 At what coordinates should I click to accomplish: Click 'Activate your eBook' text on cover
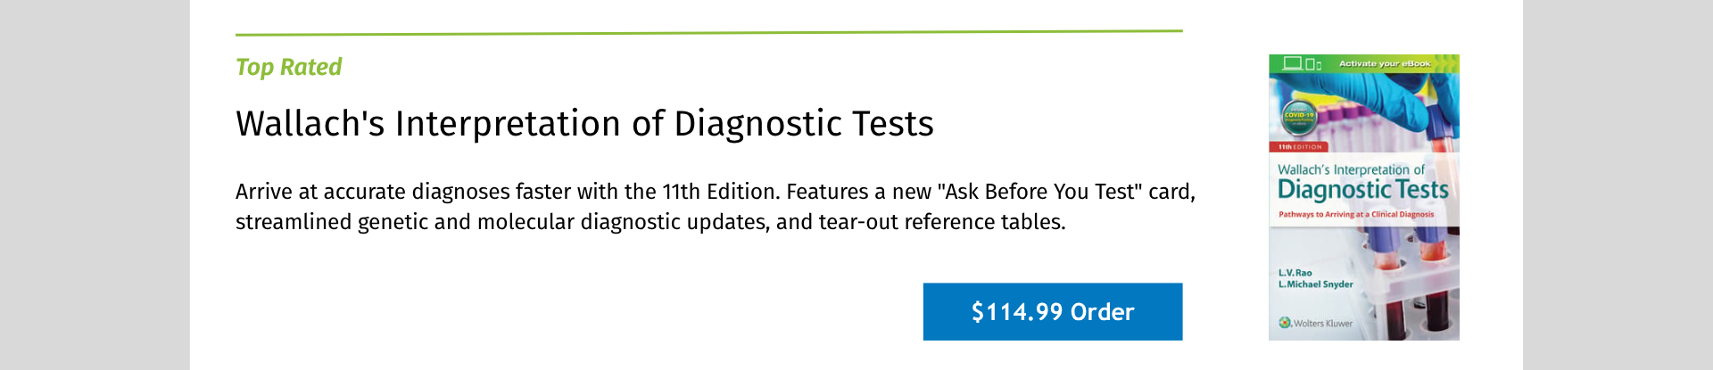pyautogui.click(x=1384, y=63)
